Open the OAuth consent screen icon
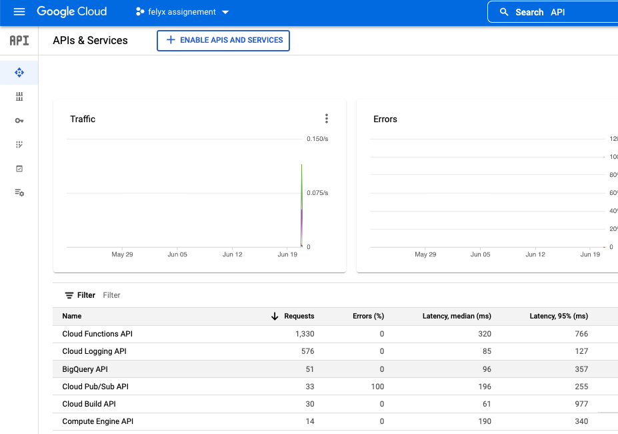This screenshot has height=434, width=618. click(19, 144)
